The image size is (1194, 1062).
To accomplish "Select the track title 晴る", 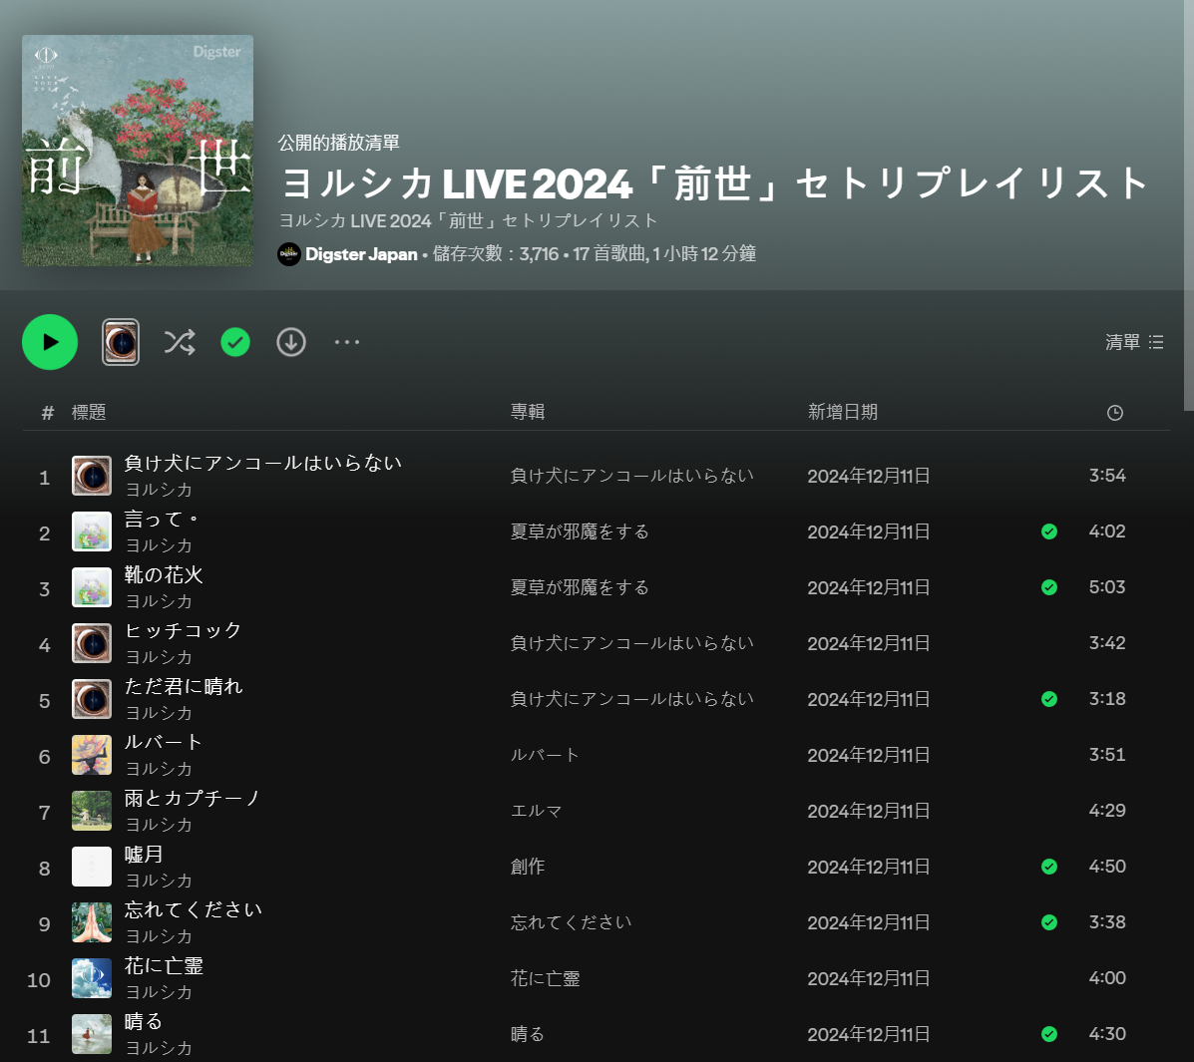I will pos(144,1021).
